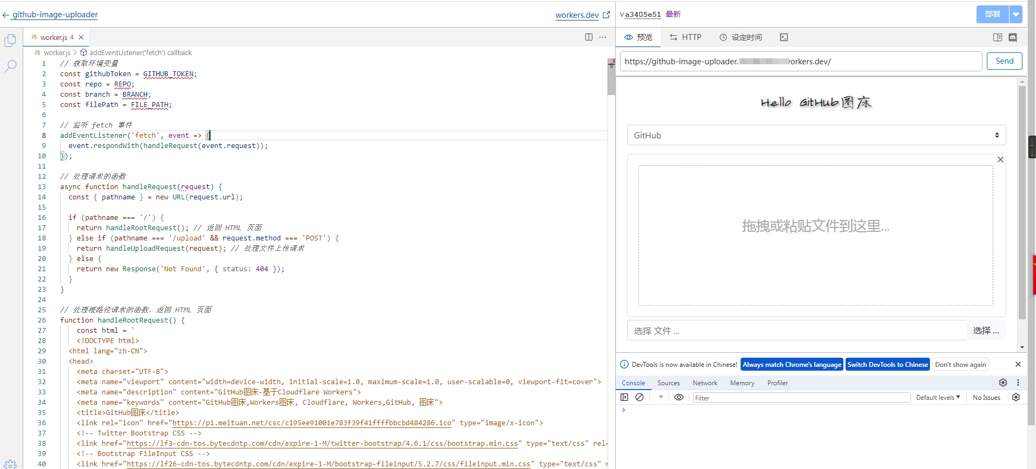Click the 最新 latest version label
1036x469 pixels.
(673, 15)
